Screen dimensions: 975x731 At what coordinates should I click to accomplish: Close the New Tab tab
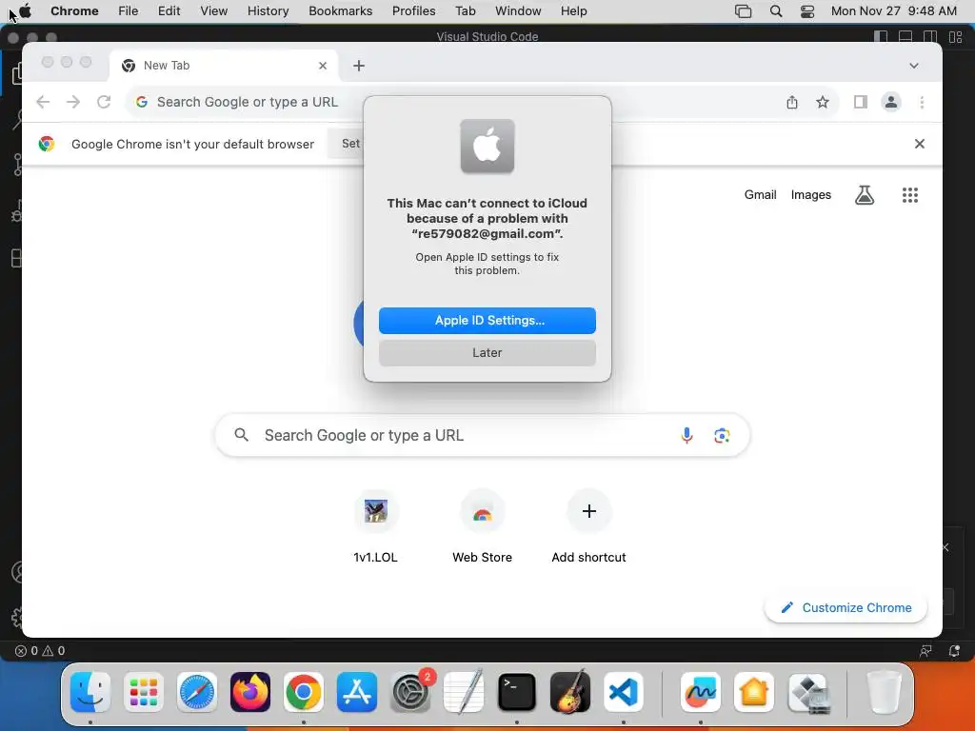(x=323, y=66)
